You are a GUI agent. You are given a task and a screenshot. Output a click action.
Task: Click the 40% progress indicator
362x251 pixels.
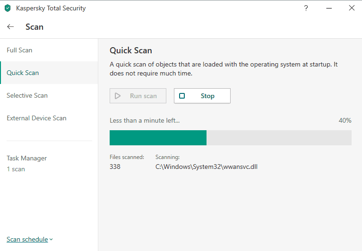click(345, 120)
